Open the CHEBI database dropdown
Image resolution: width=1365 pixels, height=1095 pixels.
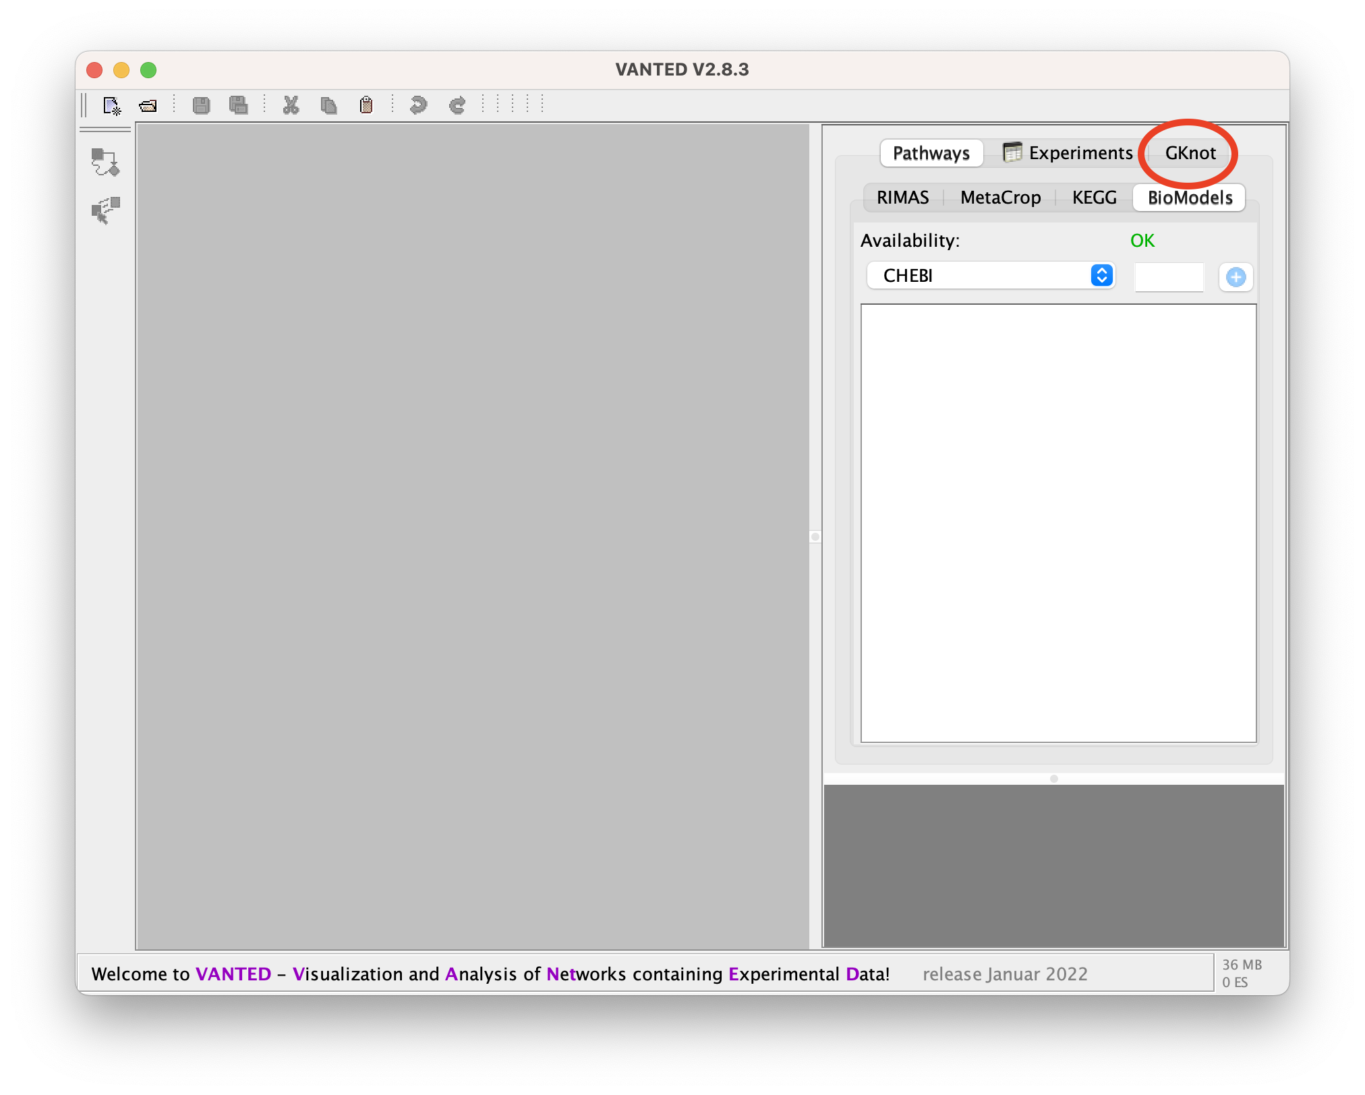(991, 276)
